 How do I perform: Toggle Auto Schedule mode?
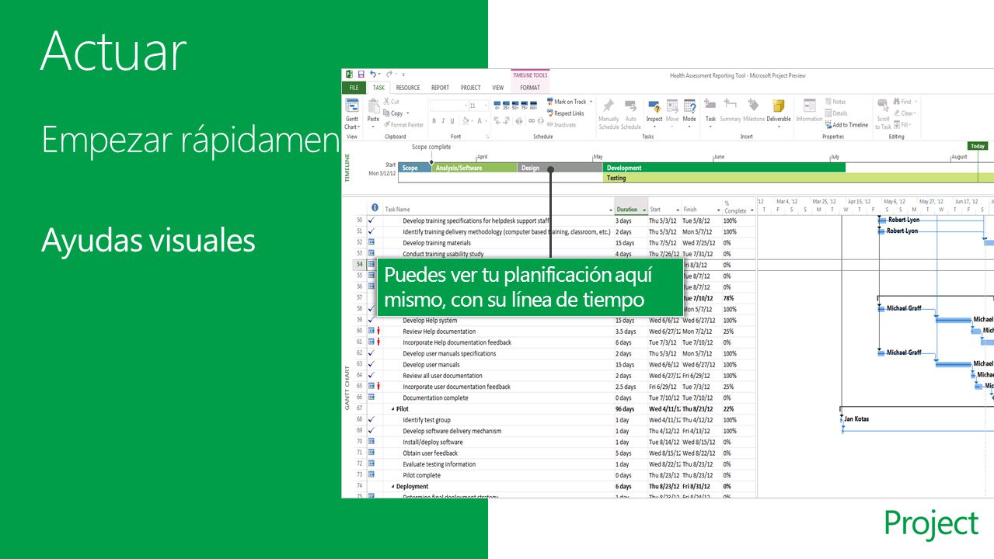tap(630, 113)
